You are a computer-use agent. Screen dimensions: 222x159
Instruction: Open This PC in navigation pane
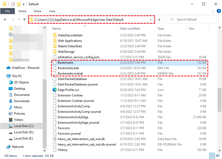point(14,76)
